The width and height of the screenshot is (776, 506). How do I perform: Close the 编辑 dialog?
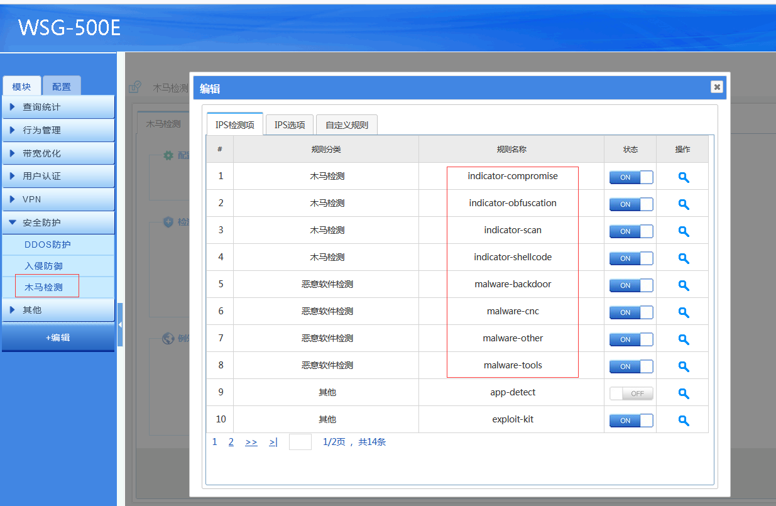[x=717, y=87]
